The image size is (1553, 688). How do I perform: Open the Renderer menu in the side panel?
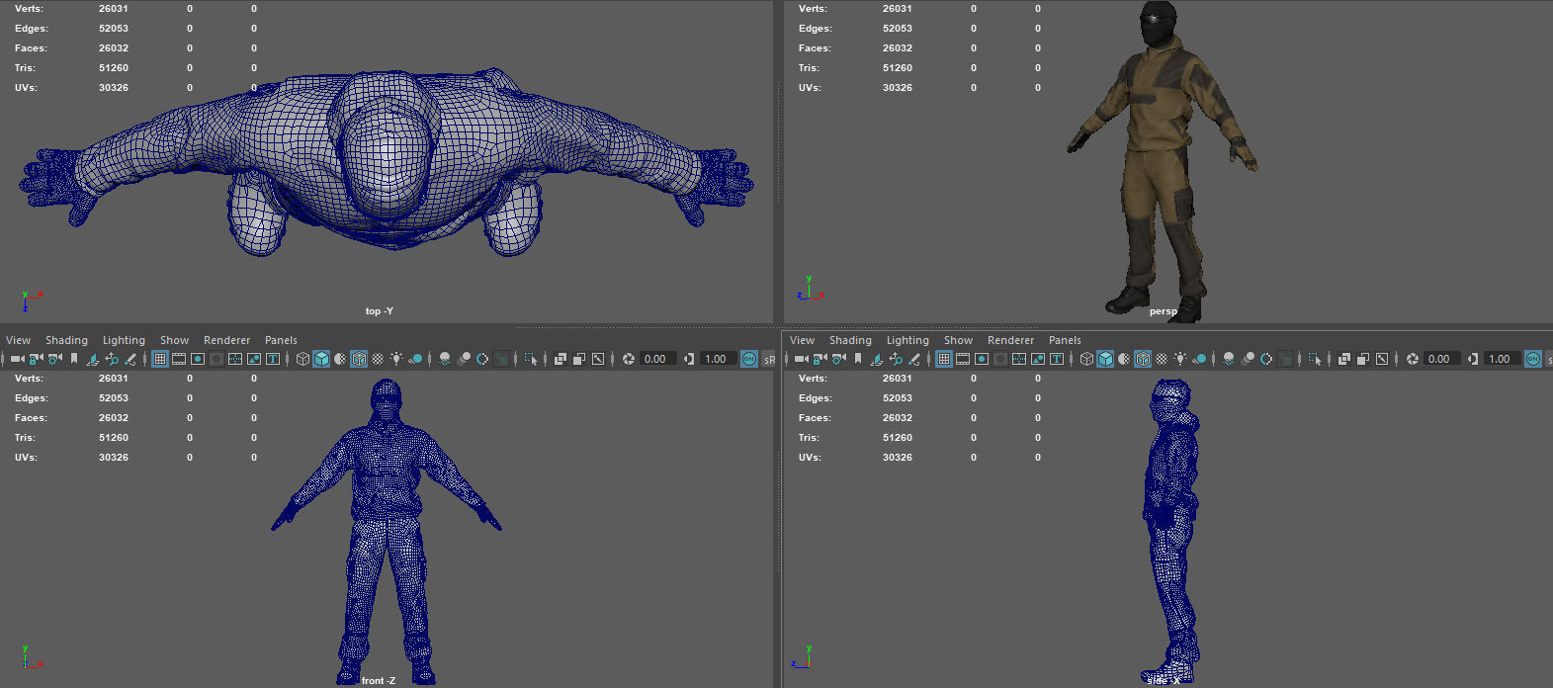click(1010, 340)
